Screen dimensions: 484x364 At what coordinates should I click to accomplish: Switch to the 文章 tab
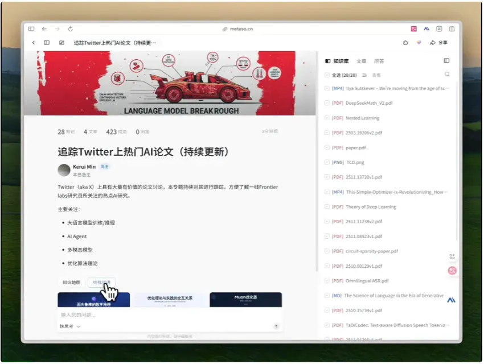(x=361, y=61)
